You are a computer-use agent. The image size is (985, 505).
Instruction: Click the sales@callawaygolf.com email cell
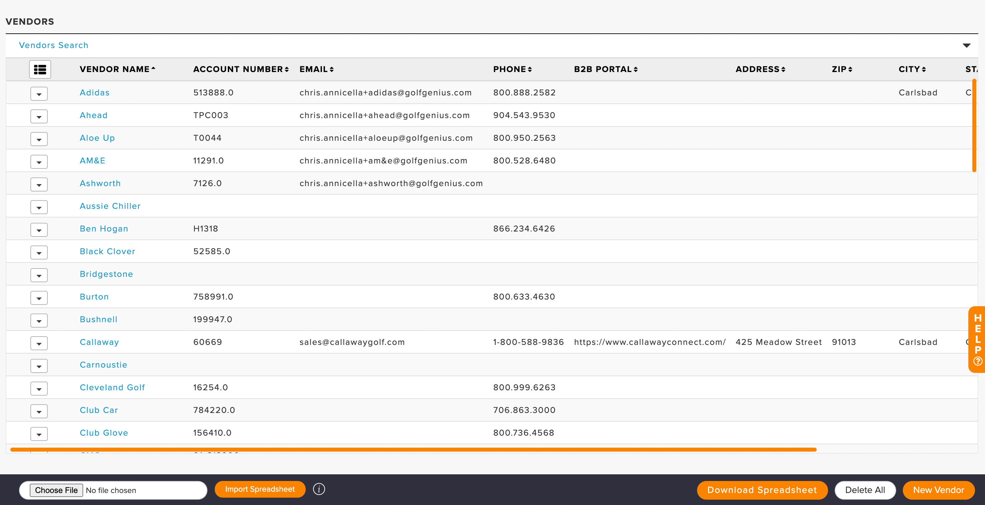click(352, 342)
